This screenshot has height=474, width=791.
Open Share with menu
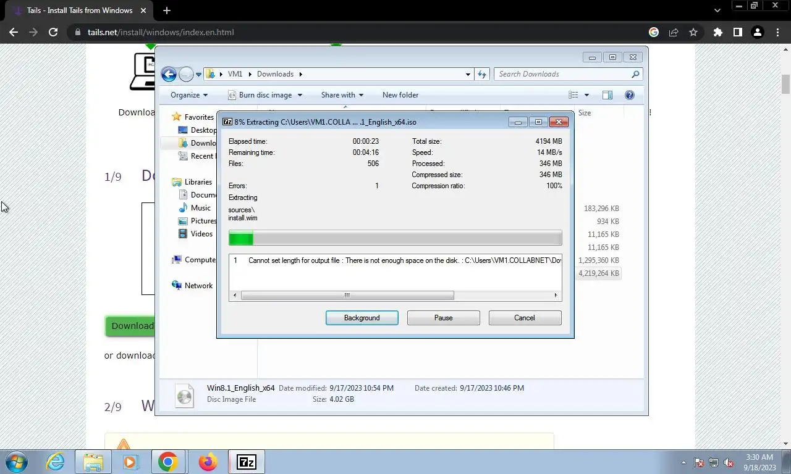coord(342,95)
